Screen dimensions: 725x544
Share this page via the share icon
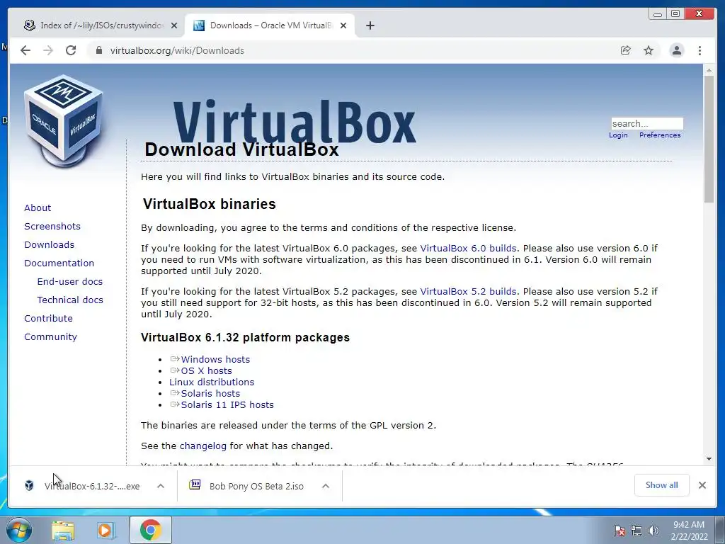626,50
